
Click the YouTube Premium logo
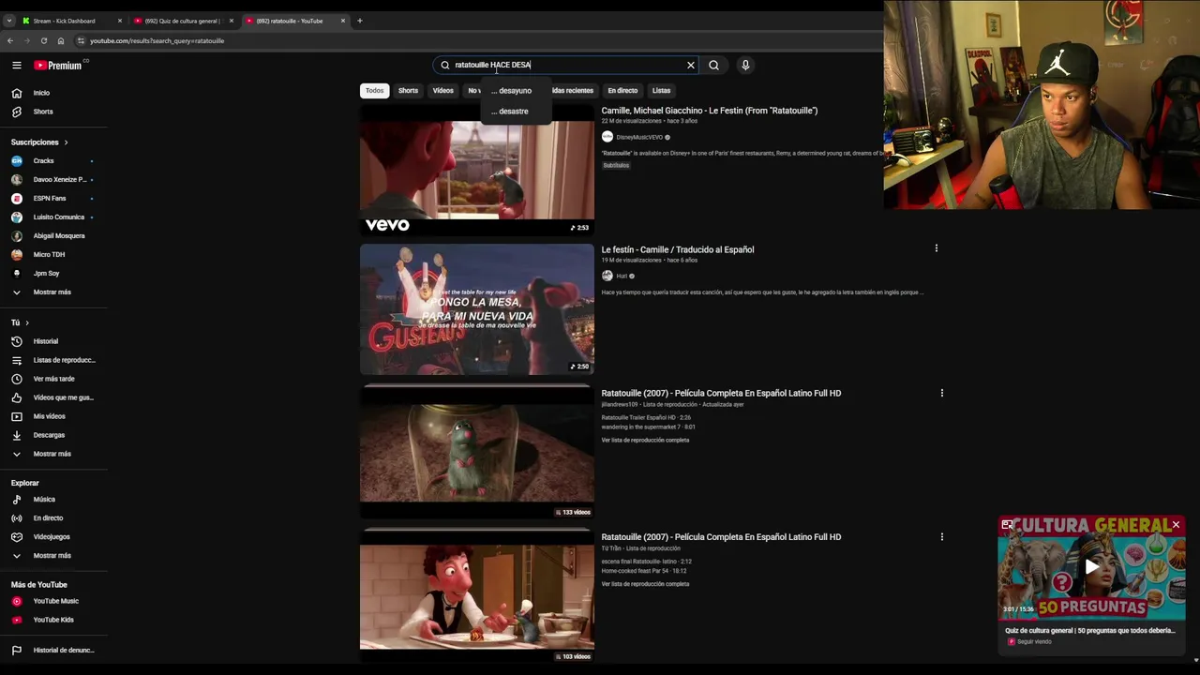click(x=58, y=65)
